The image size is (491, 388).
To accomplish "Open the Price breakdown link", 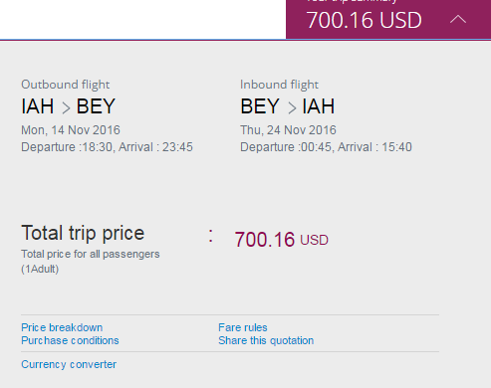I will pos(62,327).
